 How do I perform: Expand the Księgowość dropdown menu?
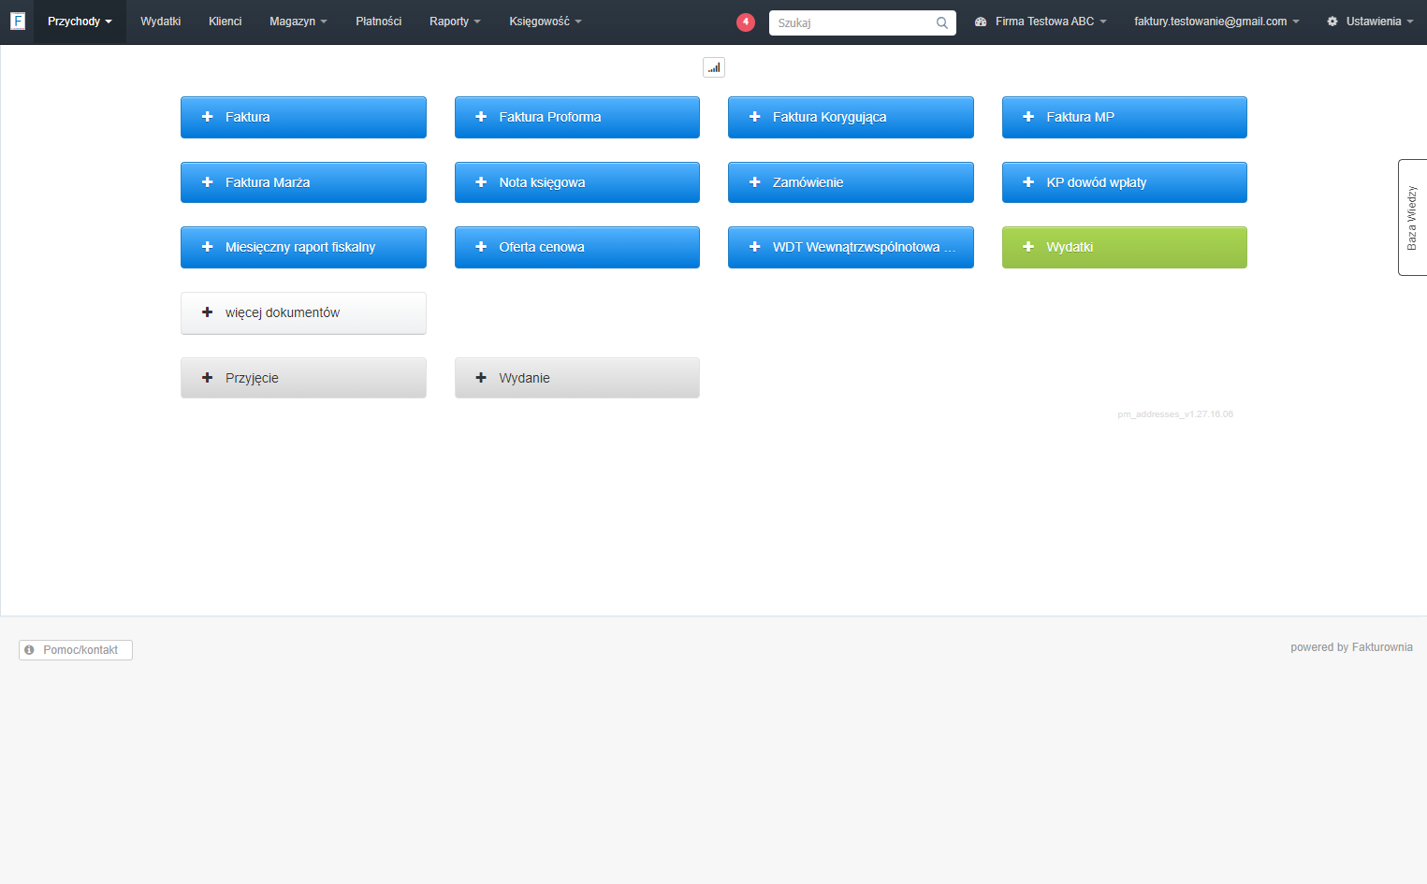546,22
